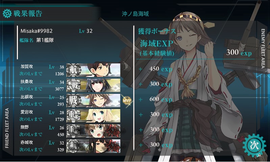Click the teal gear 次 next button
270x162 pixels.
pos(254,145)
